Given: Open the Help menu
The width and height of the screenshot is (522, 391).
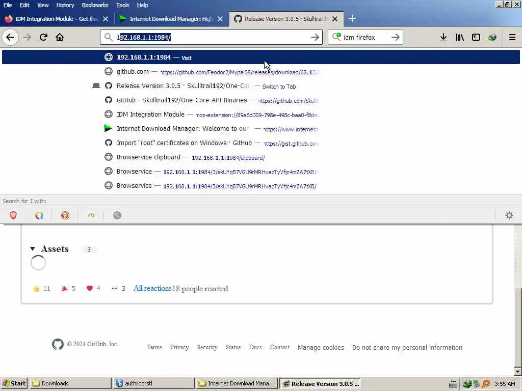Looking at the screenshot, I should (143, 5).
